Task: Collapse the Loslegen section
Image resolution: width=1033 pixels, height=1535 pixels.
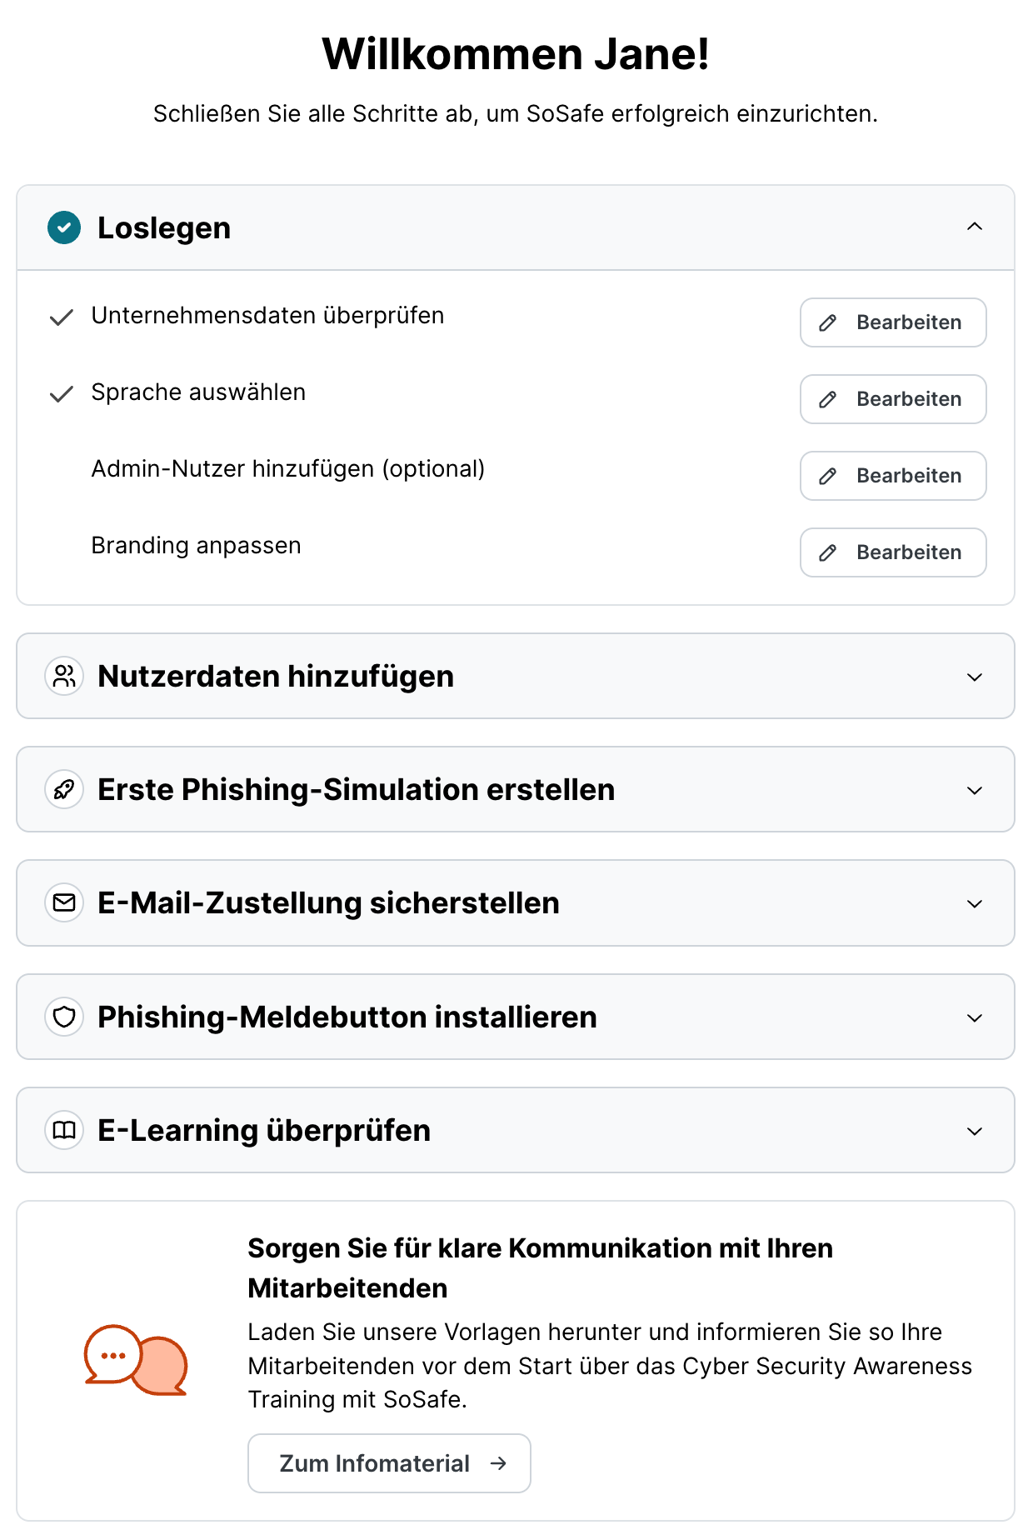Action: point(975,227)
